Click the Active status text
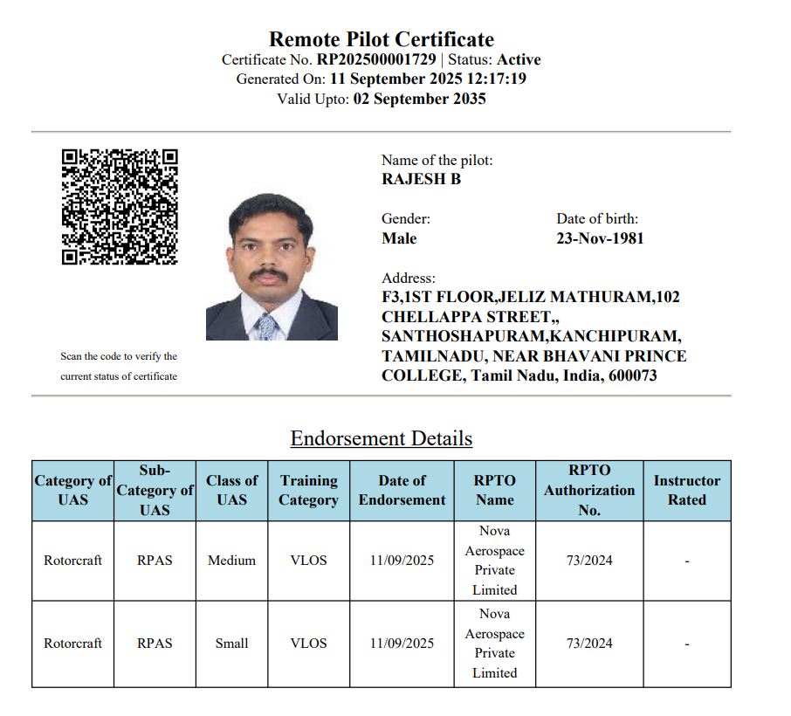The image size is (791, 716). [519, 59]
